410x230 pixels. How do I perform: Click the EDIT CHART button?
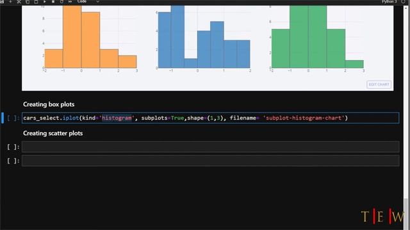point(379,84)
